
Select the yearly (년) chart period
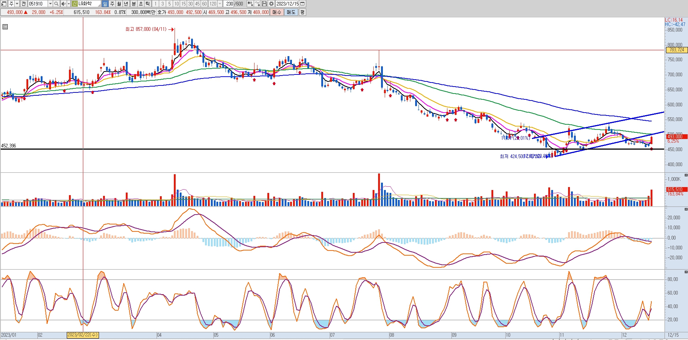[x=126, y=4]
